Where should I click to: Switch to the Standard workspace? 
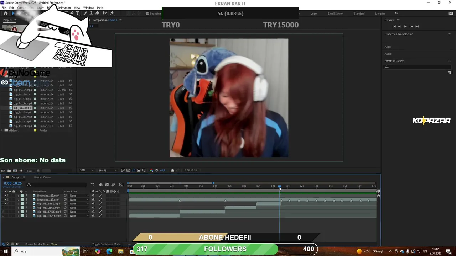(x=359, y=14)
